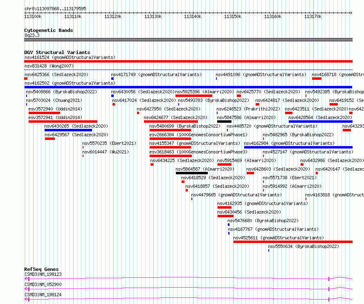Image resolution: width=364 pixels, height=304 pixels.
Task: Click nsv6432986 (Sedlazeck2020) label
Action: pyautogui.click(x=332, y=160)
